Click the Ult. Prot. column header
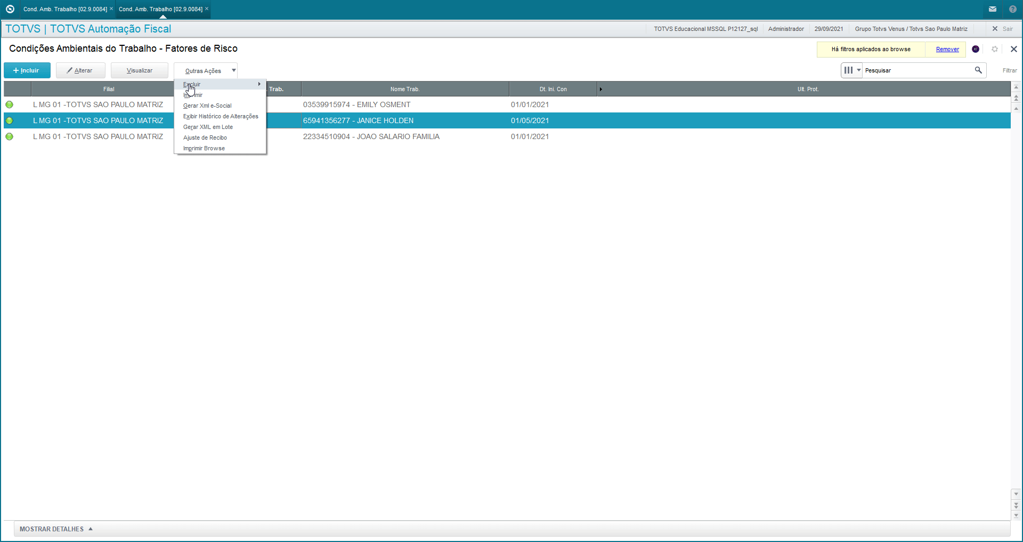This screenshot has height=542, width=1023. point(808,89)
